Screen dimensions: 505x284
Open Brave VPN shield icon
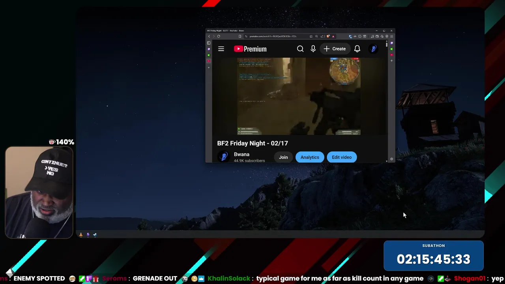(387, 36)
